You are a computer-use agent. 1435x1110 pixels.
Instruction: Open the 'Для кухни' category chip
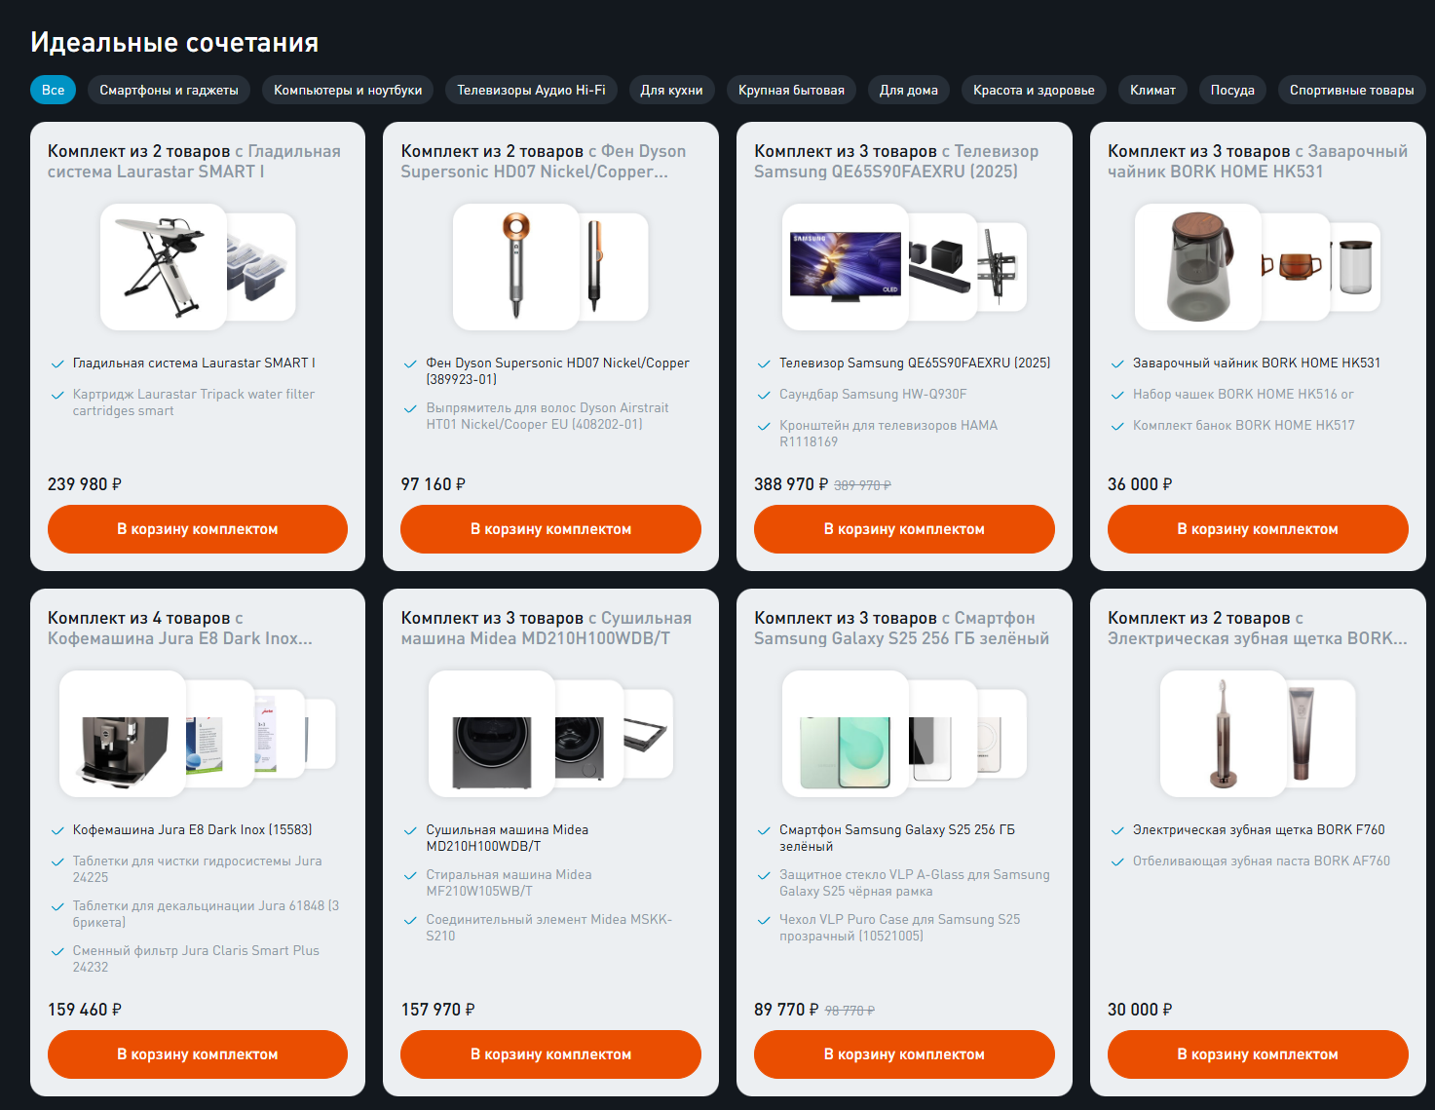[671, 90]
